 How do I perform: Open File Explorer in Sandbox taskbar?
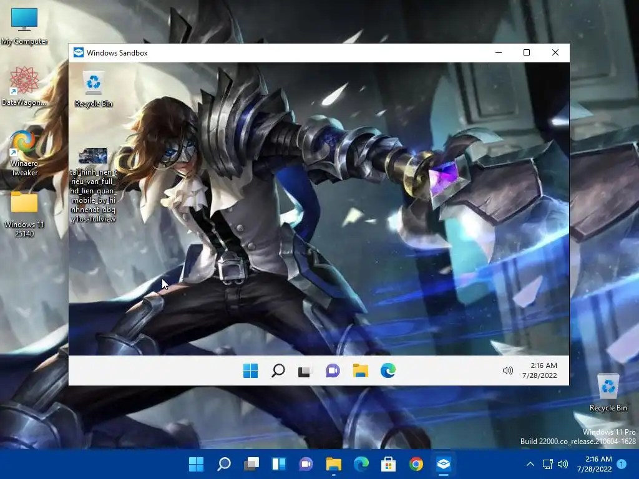click(360, 370)
